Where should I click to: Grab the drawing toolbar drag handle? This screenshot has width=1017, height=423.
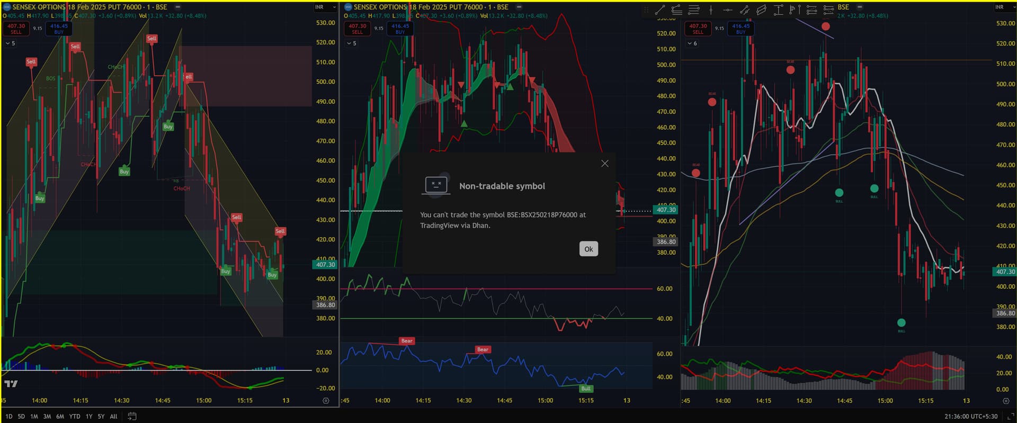(x=646, y=10)
